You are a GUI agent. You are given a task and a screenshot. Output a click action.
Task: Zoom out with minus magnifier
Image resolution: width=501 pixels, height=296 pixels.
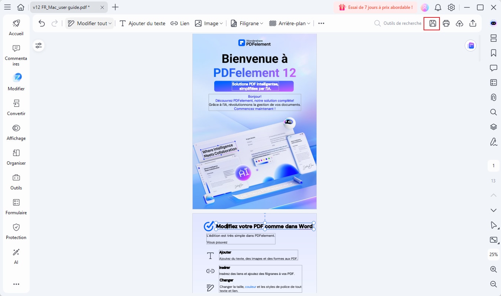[493, 284]
